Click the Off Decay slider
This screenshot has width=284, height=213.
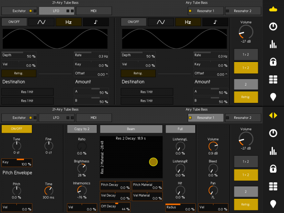[115, 207]
